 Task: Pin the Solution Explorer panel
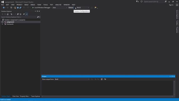(x=37, y=11)
